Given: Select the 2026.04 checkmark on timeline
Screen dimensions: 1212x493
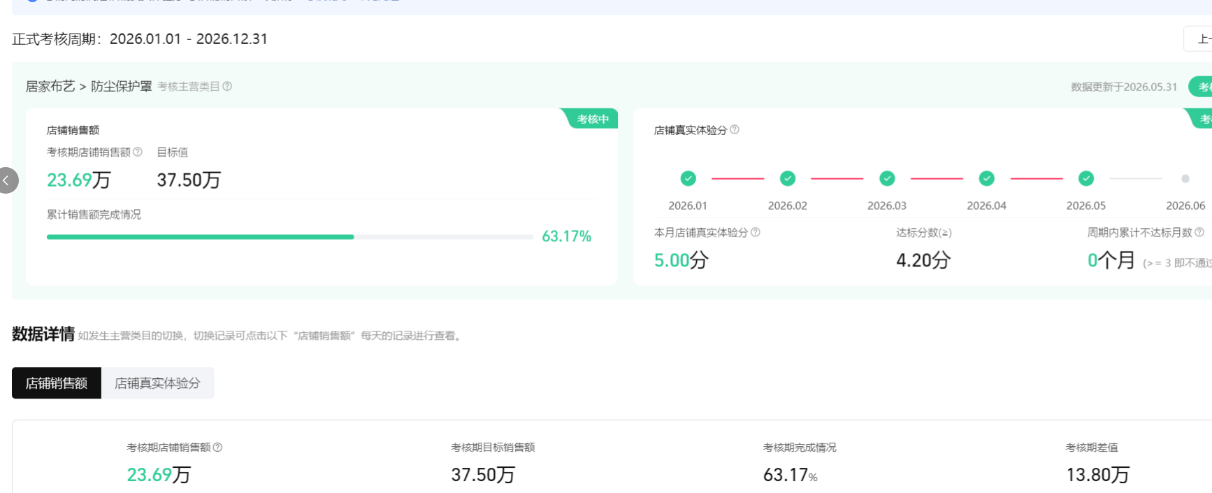Looking at the screenshot, I should pos(987,178).
